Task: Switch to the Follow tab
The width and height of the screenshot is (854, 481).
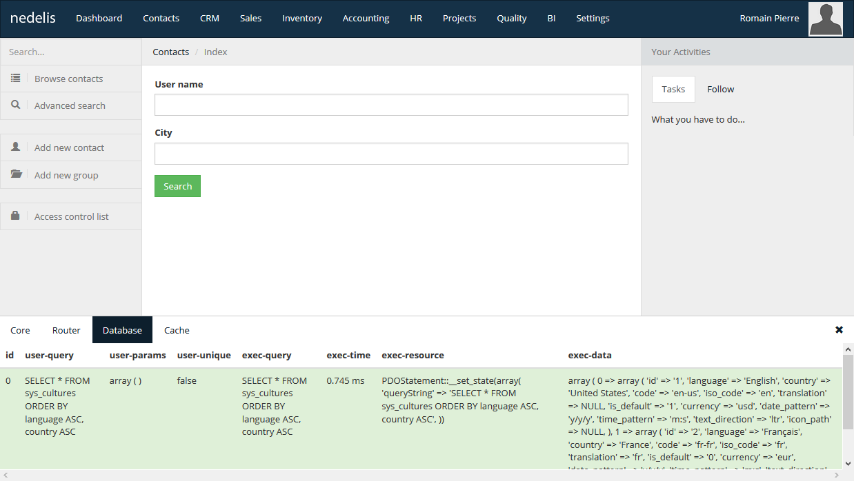Action: coord(720,89)
